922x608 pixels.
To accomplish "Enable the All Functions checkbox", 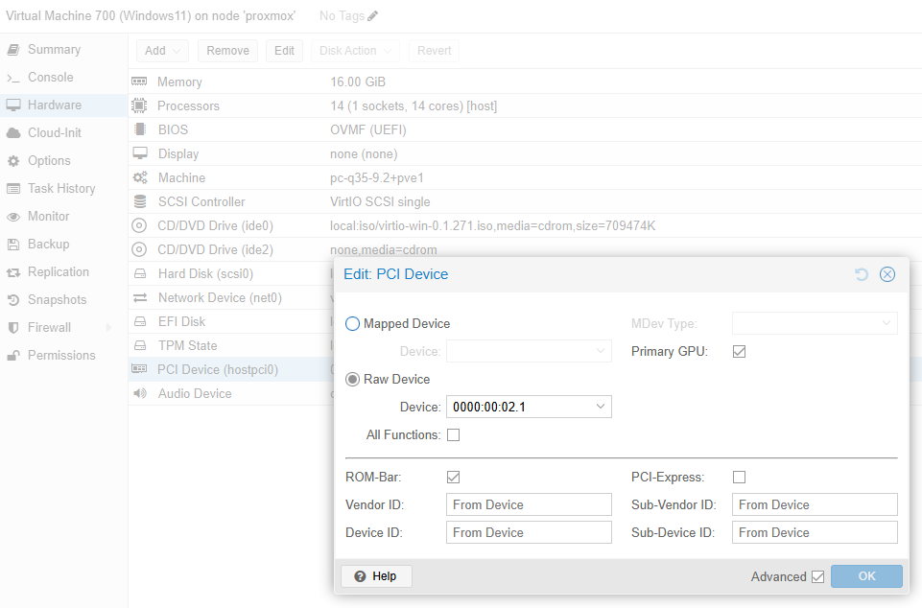I will pyautogui.click(x=454, y=435).
